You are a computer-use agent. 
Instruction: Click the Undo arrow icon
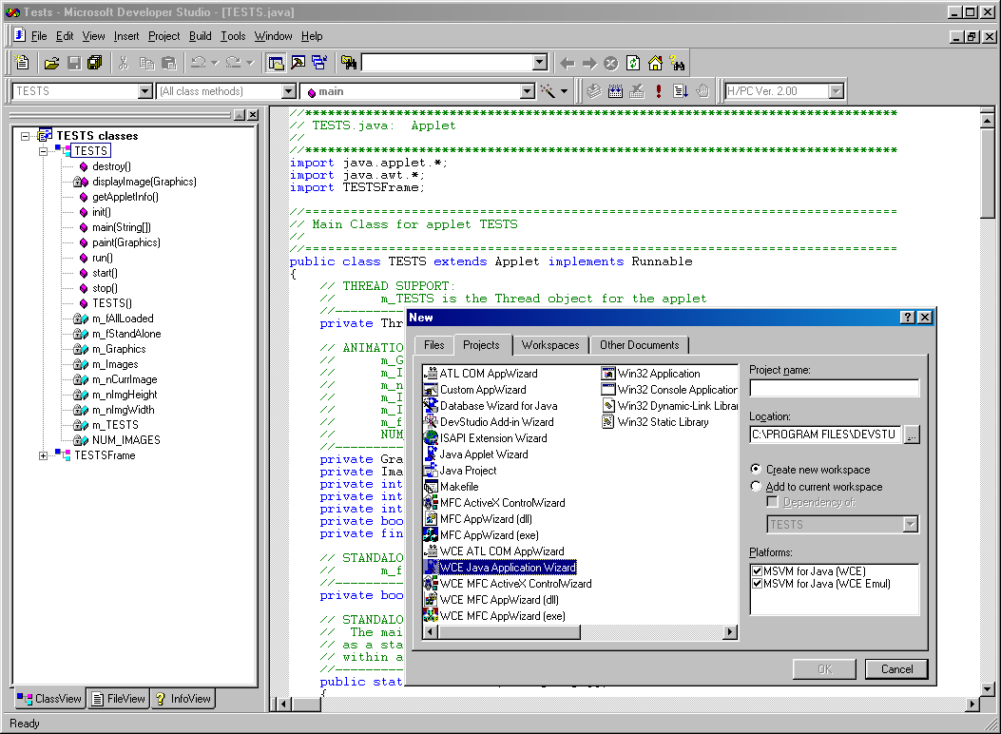click(x=198, y=63)
